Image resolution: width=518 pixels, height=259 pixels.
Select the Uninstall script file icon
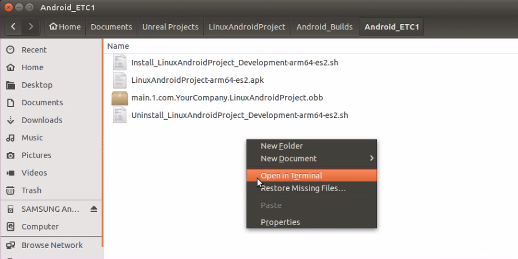(120, 115)
